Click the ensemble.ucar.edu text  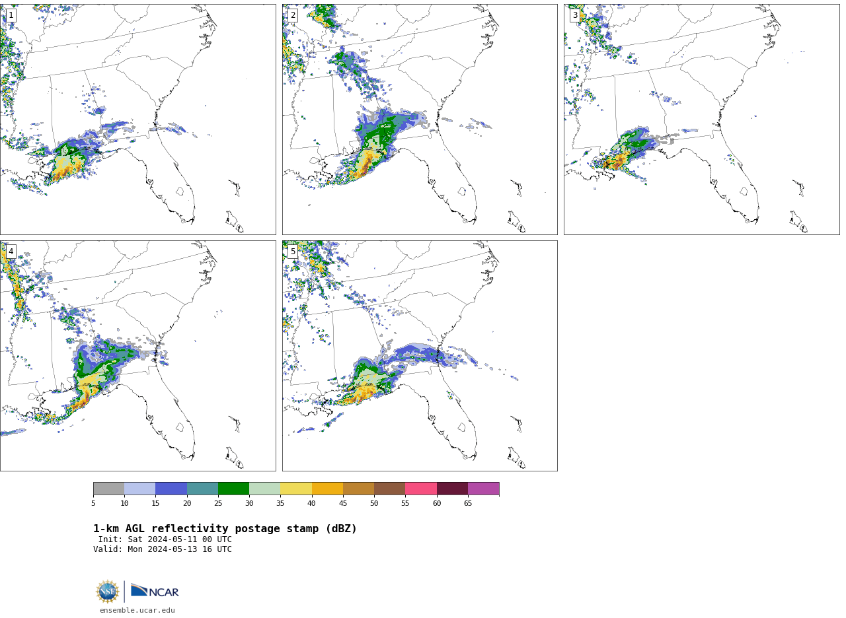click(x=137, y=611)
